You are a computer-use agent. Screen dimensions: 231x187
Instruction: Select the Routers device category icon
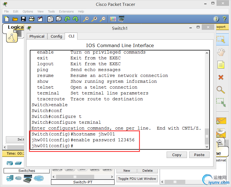(10, 163)
